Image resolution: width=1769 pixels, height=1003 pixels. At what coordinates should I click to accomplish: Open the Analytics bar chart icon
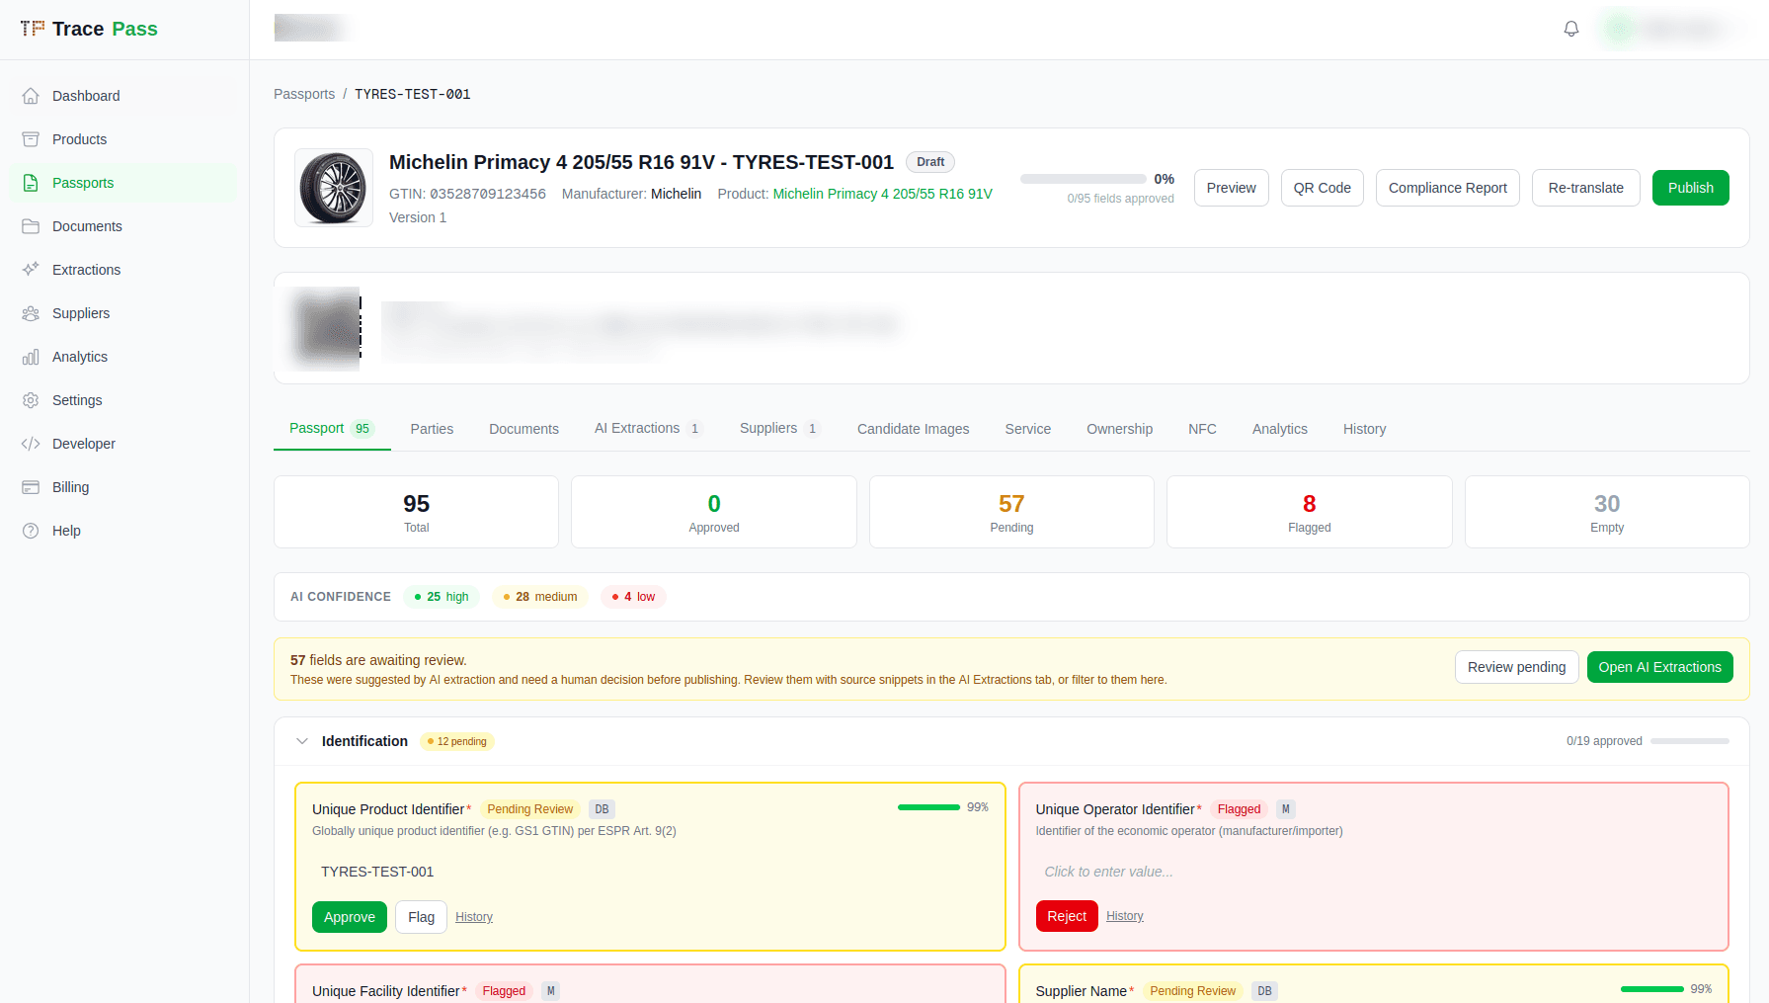point(31,357)
